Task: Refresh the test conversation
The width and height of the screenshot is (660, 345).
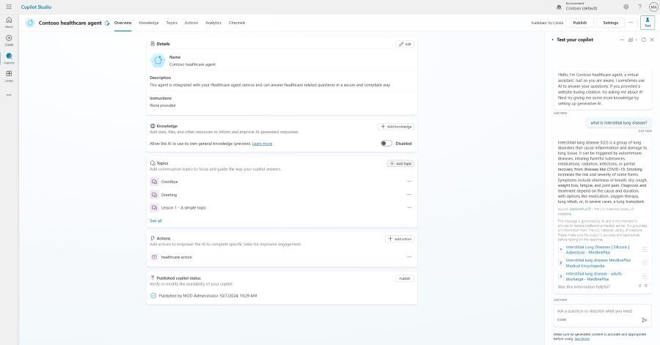Action: point(643,40)
